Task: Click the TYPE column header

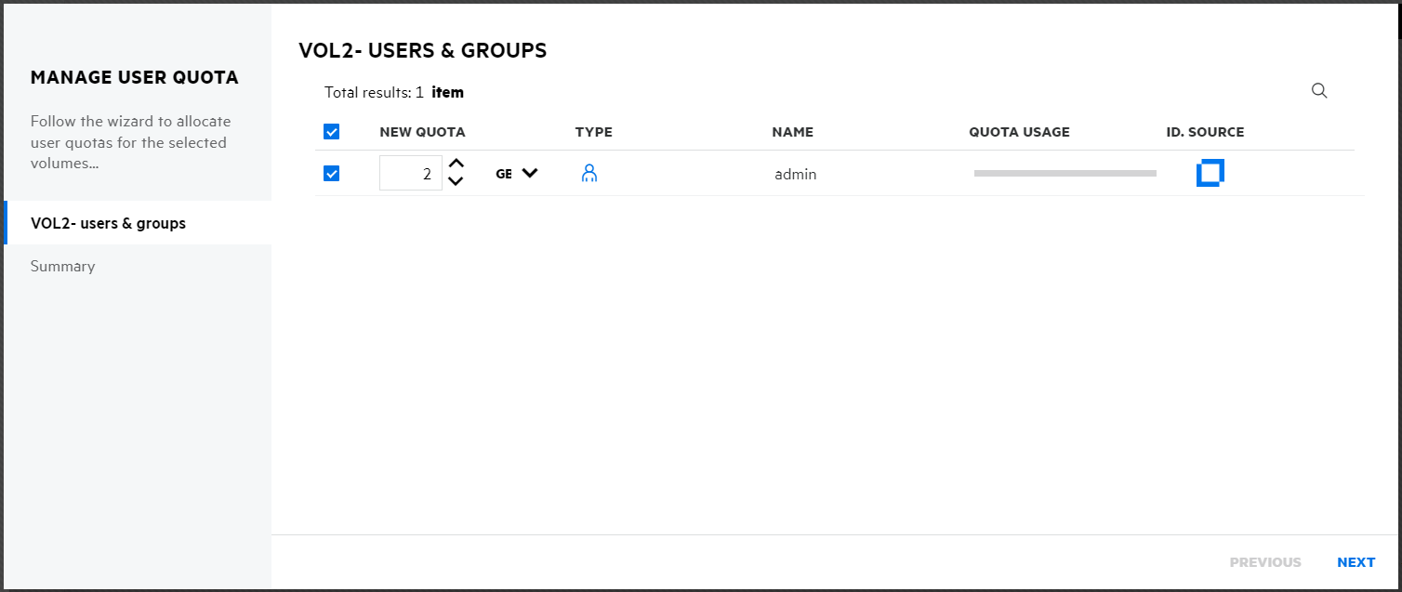Action: point(593,132)
